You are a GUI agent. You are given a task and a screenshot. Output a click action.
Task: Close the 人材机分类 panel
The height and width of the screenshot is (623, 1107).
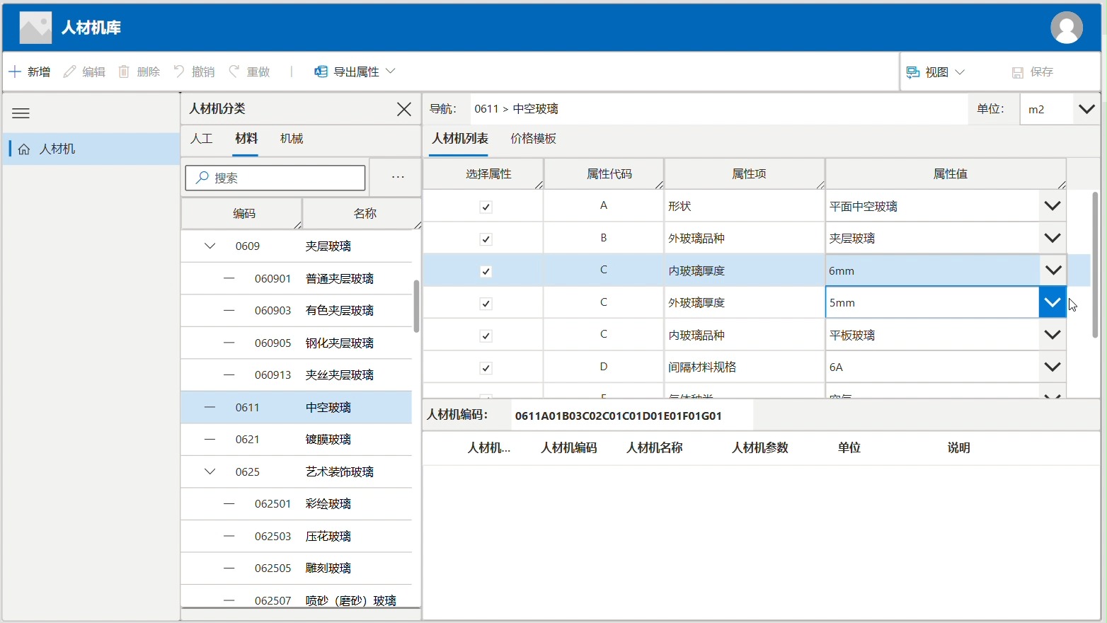click(x=404, y=109)
